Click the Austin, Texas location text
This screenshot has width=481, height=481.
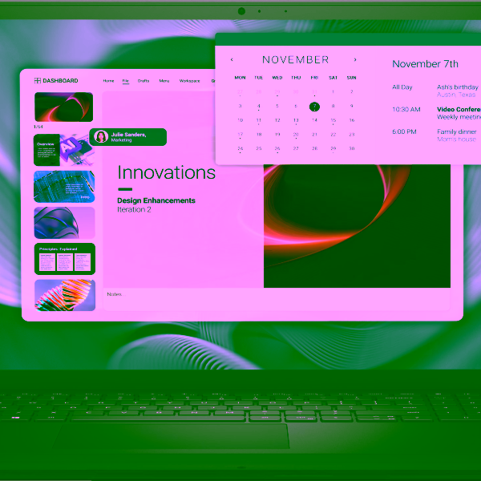click(456, 95)
